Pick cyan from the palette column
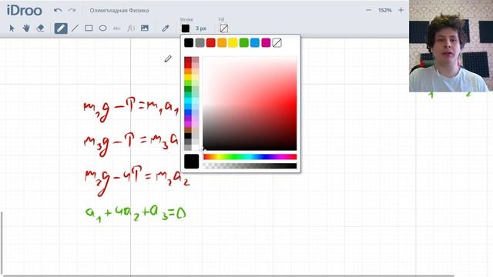This screenshot has height=277, width=493. [x=188, y=101]
